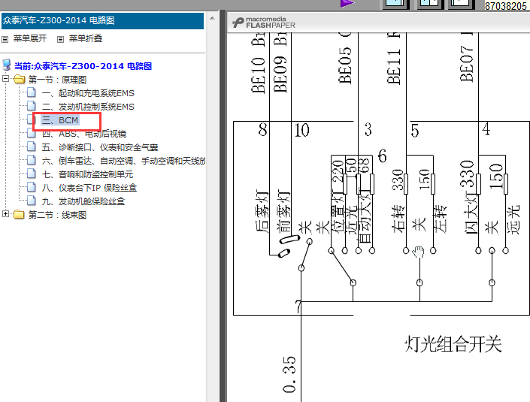Viewport: 530px width, 402px height.
Task: Click the 灯光组合开关 label in diagram
Action: (x=453, y=344)
